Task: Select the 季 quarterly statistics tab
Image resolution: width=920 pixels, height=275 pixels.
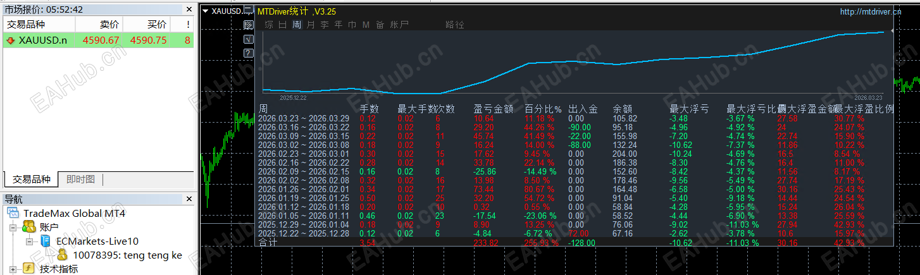Action: coord(324,25)
